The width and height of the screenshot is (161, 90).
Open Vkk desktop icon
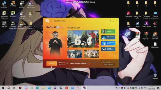click(x=155, y=24)
